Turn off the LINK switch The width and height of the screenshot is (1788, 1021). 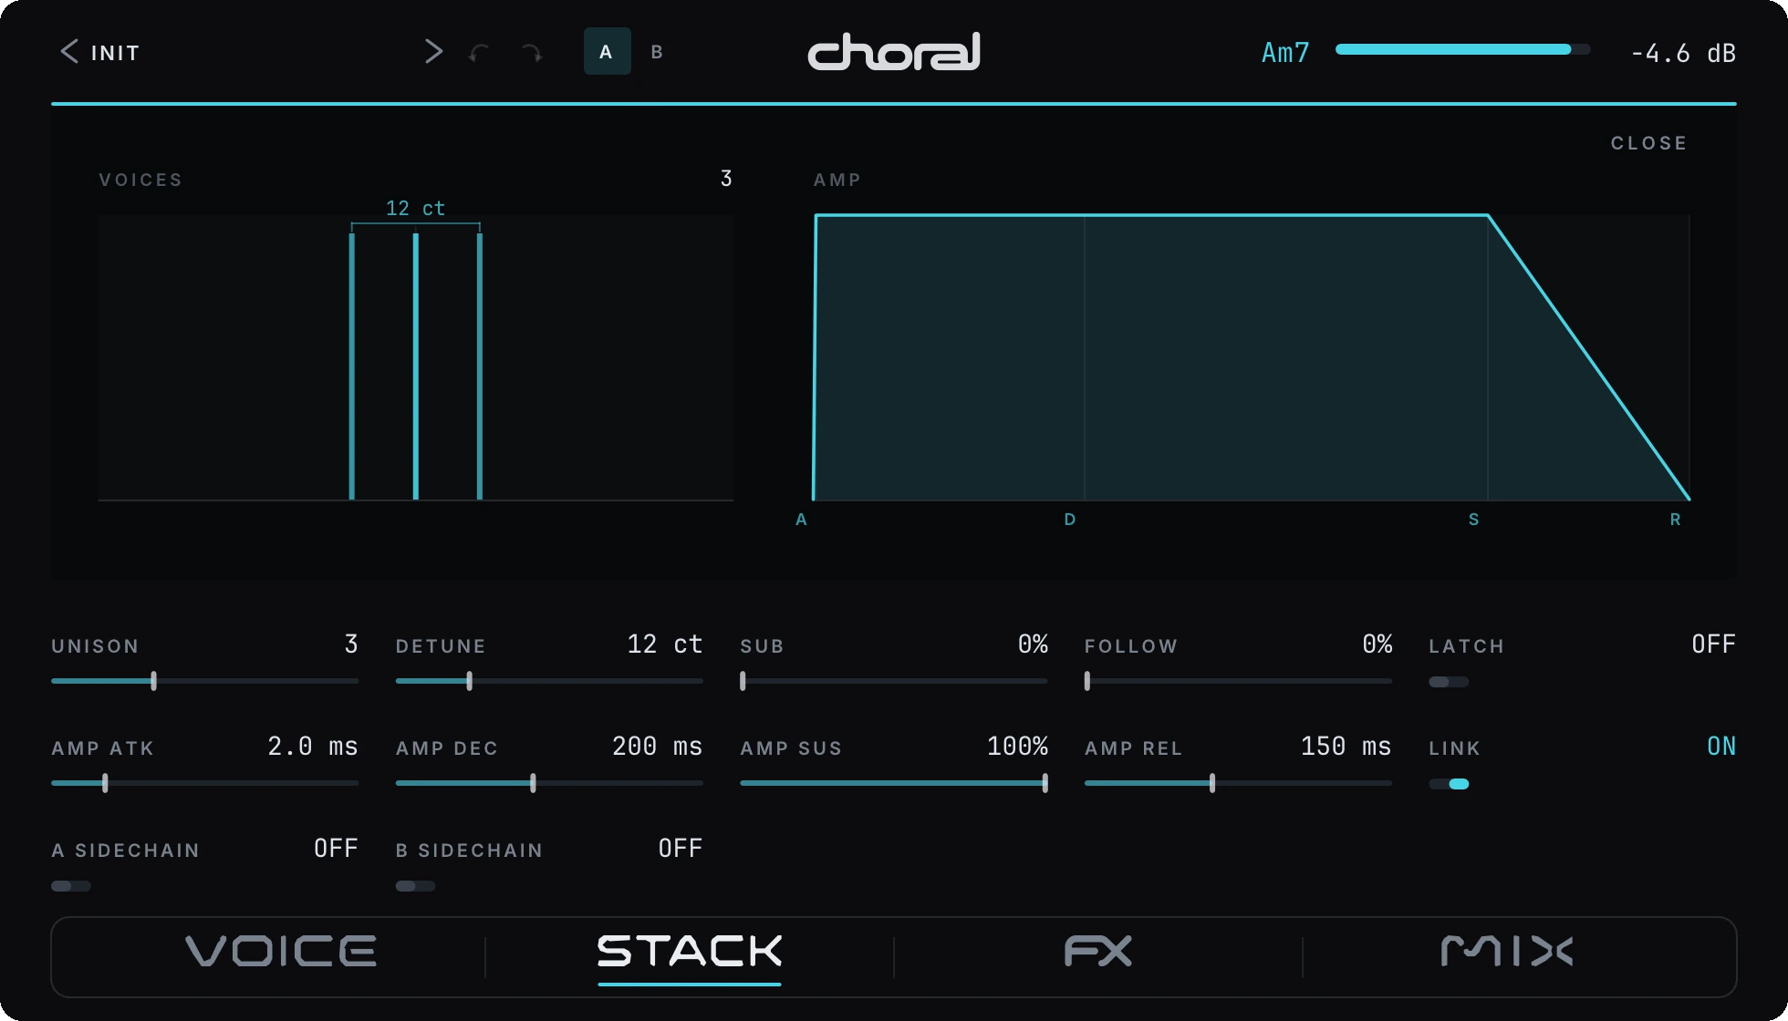1449,784
